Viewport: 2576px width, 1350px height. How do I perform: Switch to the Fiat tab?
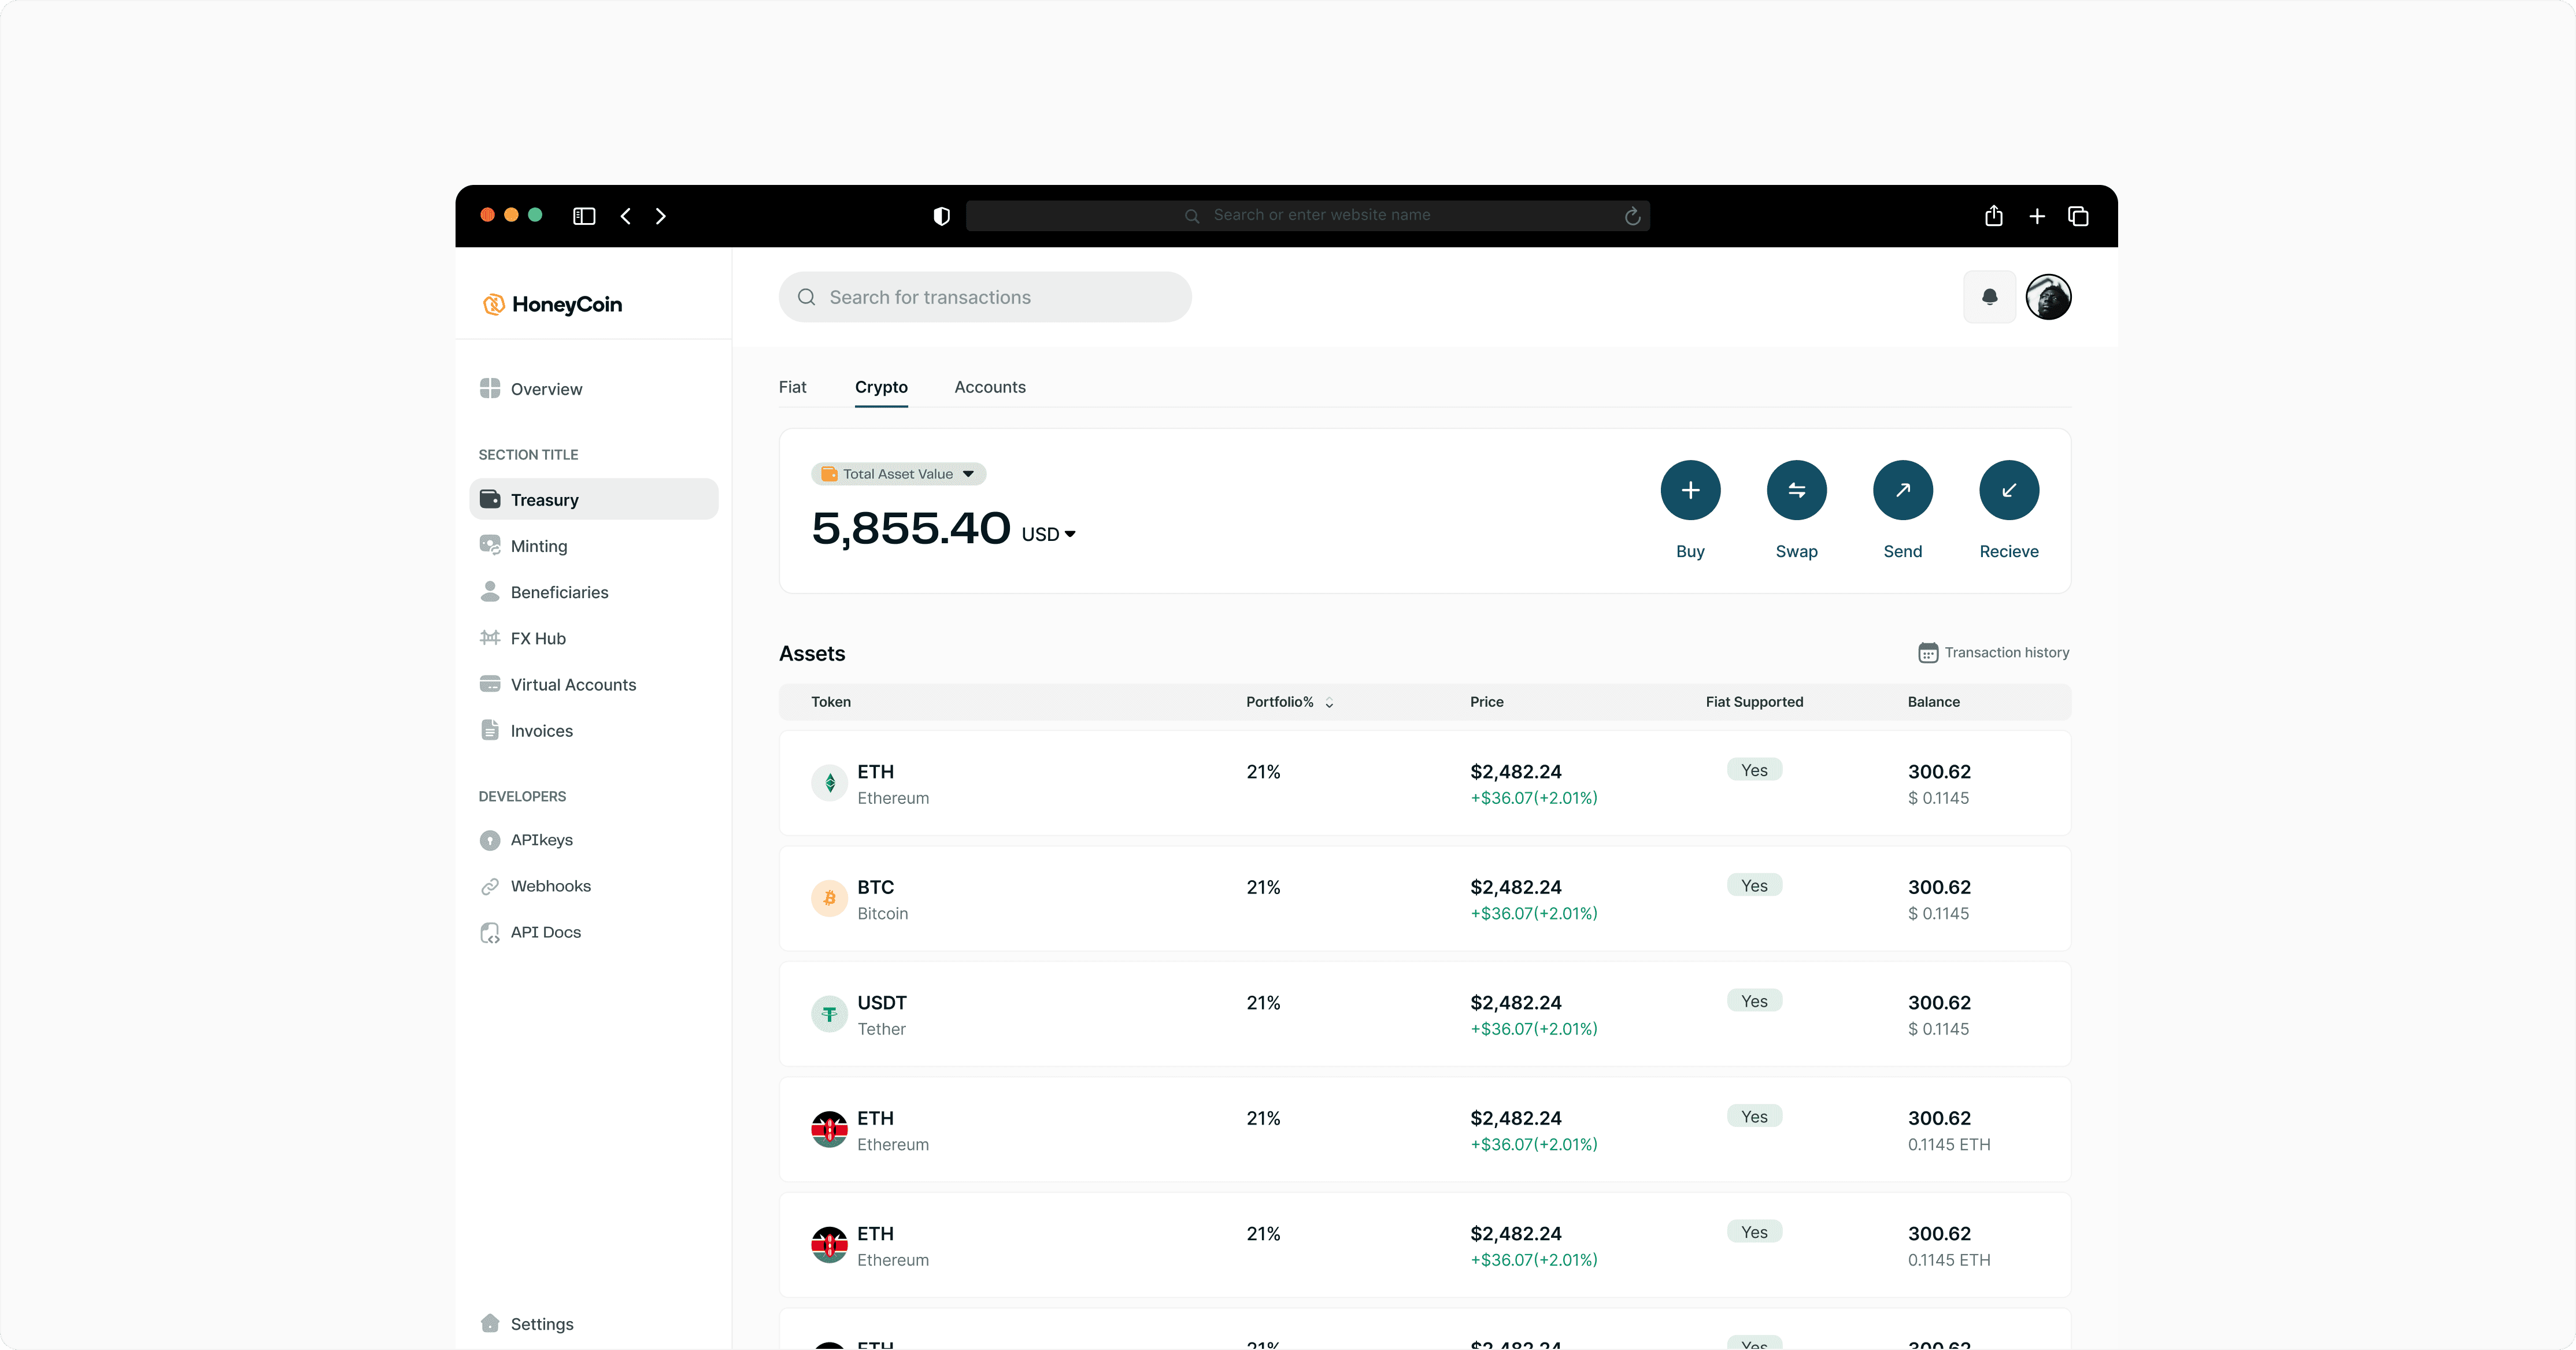(x=792, y=387)
